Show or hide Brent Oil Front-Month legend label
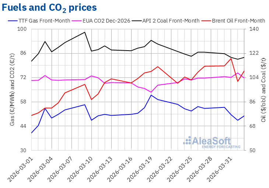Image resolution: width=269 pixels, height=188 pixels. pyautogui.click(x=238, y=21)
